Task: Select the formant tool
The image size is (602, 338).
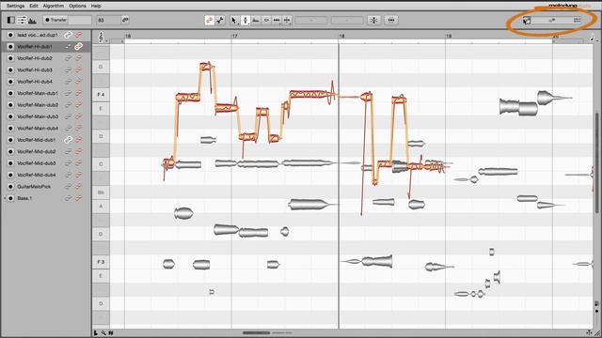Action: [256, 20]
